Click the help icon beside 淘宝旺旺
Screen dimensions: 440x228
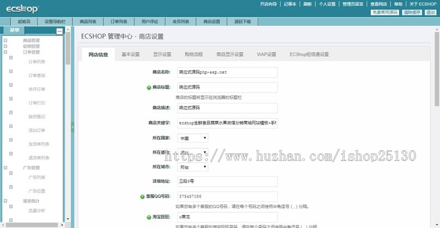coord(149,217)
